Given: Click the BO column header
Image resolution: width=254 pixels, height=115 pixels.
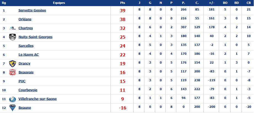Looking at the screenshot, I should coord(225,3).
